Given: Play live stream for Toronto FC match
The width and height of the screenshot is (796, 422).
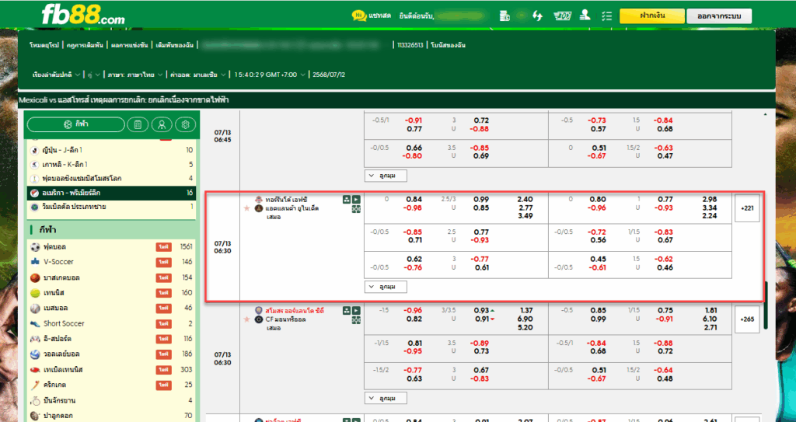Looking at the screenshot, I should (x=356, y=200).
